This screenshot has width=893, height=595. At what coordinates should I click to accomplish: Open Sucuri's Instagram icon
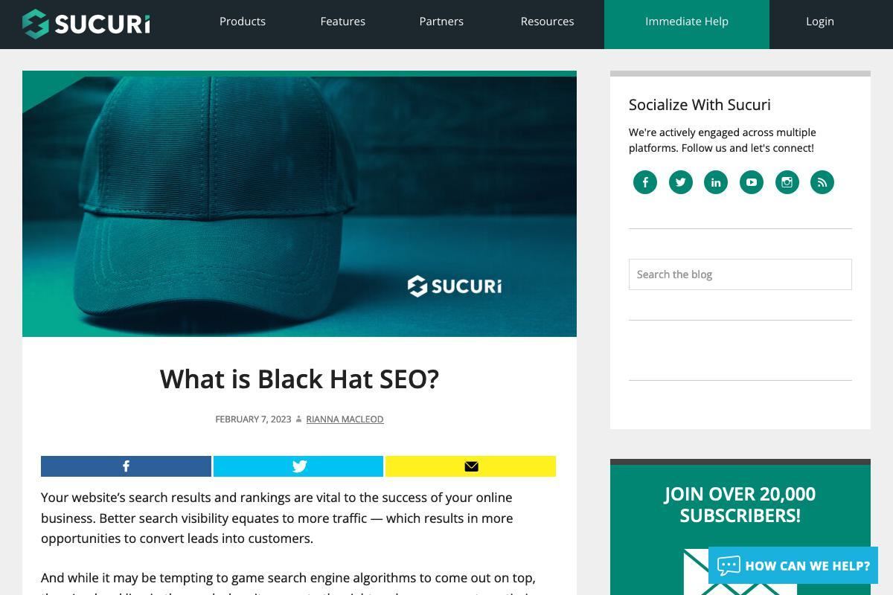tap(787, 182)
